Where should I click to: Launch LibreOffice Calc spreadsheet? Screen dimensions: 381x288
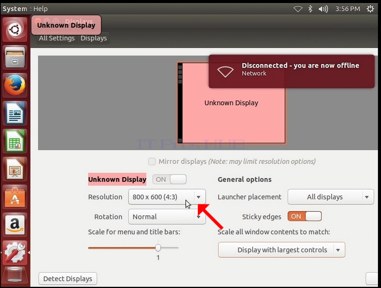click(15, 141)
